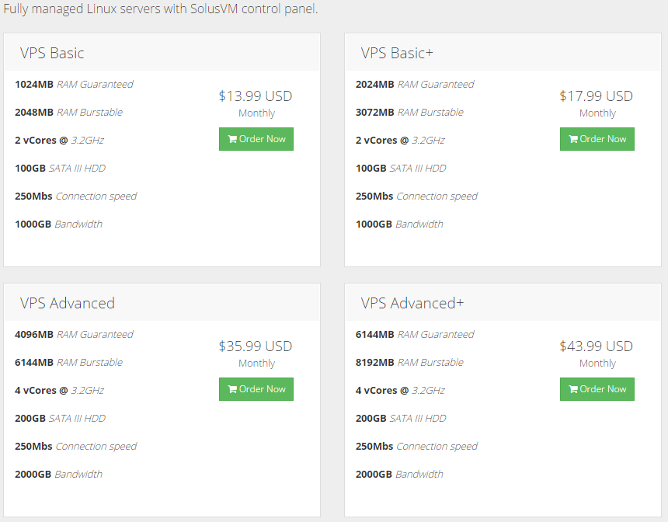Viewport: 668px width, 522px height.
Task: Order the $13.99 USD VPS Basic plan
Action: point(256,139)
